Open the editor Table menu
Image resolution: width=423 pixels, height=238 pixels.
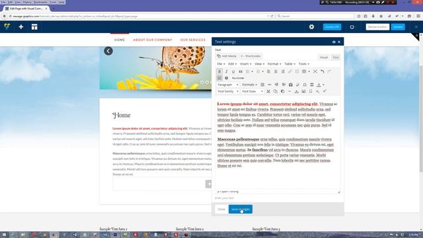pyautogui.click(x=289, y=64)
